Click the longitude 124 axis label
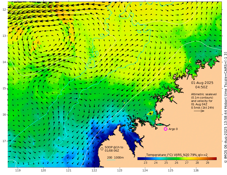 pos(145,170)
